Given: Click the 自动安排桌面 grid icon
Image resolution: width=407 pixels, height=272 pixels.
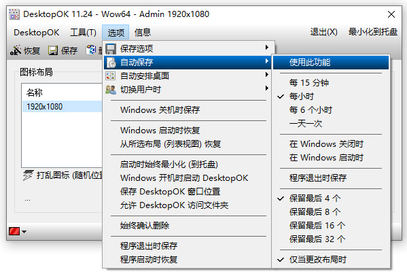Looking at the screenshot, I should coord(111,76).
